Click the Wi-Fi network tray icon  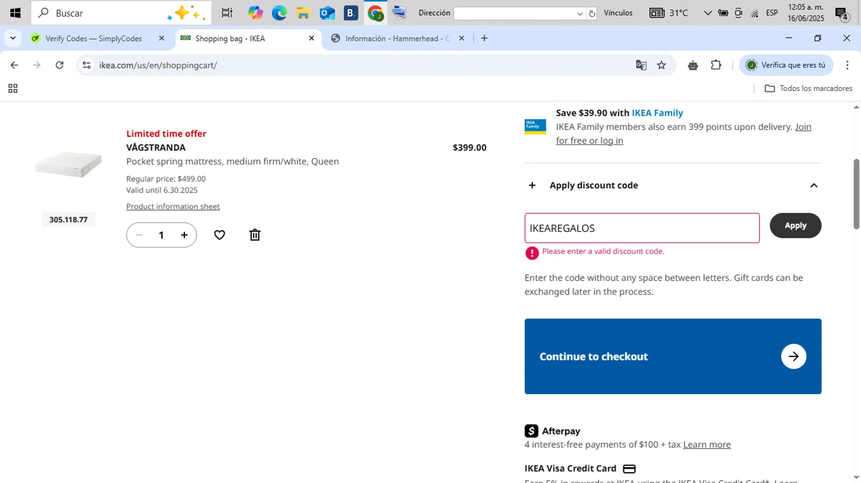[x=755, y=13]
